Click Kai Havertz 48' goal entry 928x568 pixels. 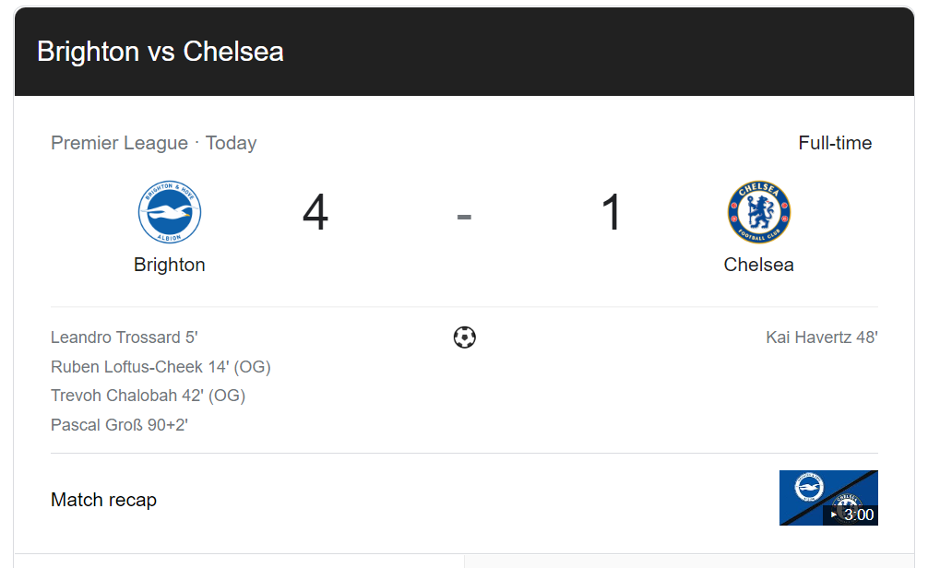pos(822,337)
